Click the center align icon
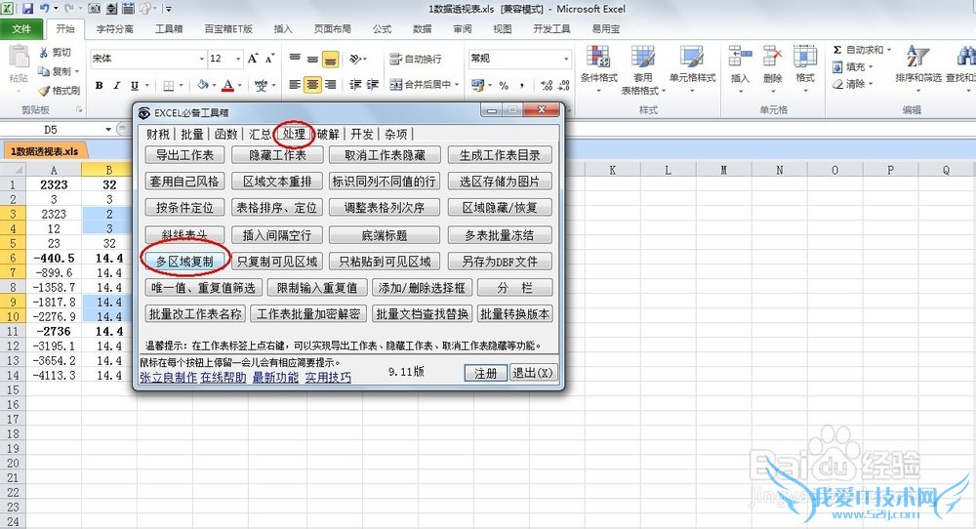 [x=312, y=85]
